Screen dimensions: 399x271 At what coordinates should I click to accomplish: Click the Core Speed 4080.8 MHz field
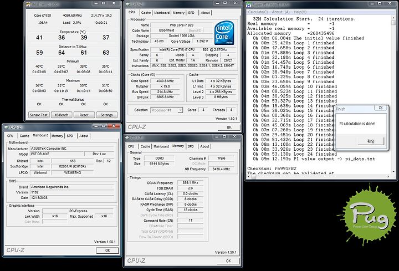point(165,81)
